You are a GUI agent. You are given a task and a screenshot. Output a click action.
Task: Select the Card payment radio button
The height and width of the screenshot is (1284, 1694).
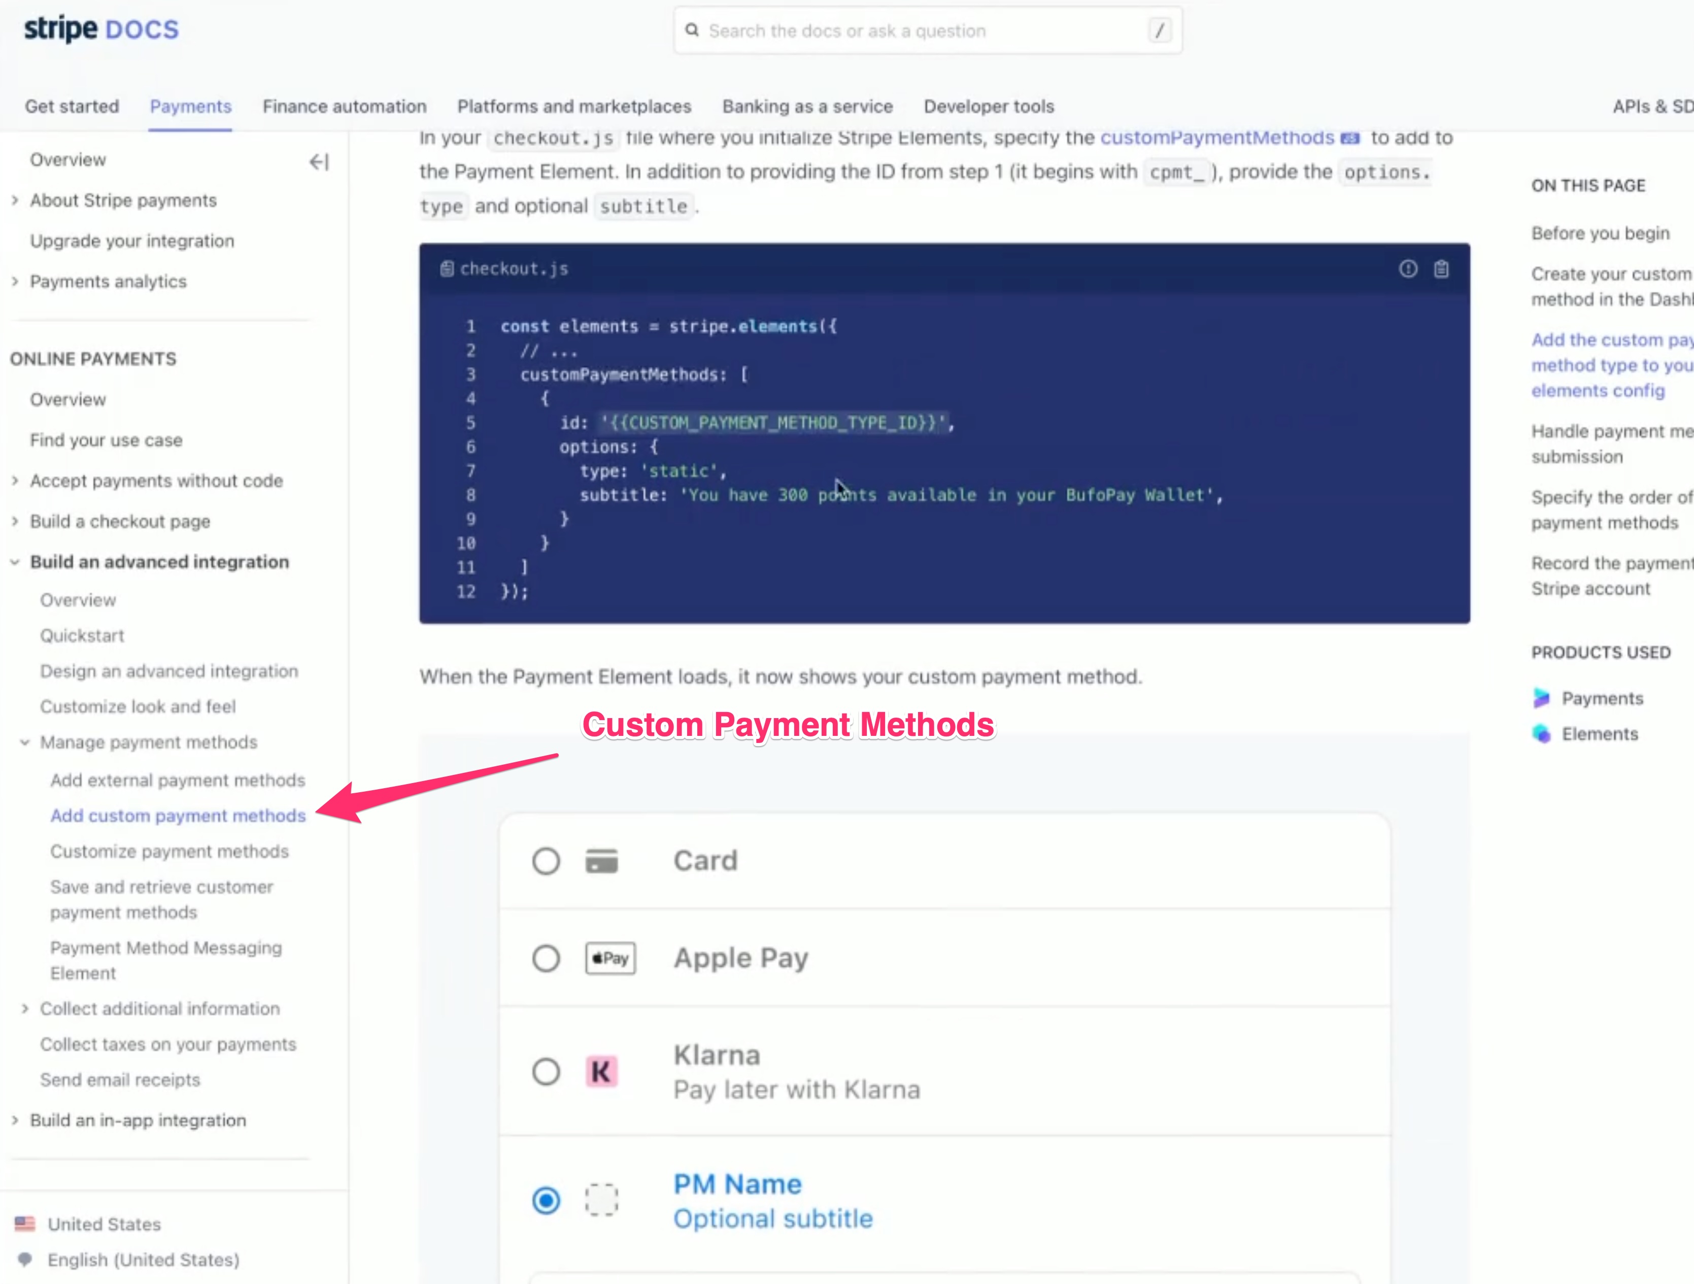click(546, 861)
